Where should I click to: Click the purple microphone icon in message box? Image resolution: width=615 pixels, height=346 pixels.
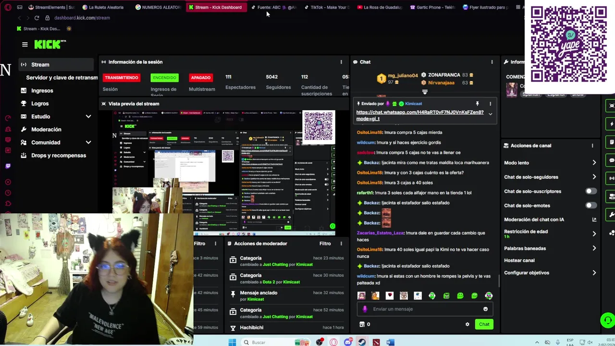click(365, 309)
